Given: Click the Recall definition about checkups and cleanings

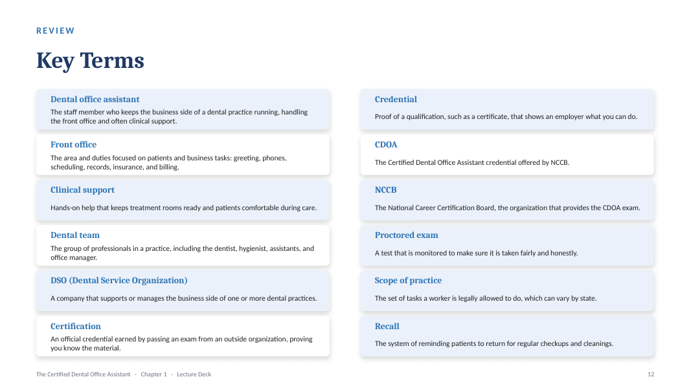Looking at the screenshot, I should [x=494, y=343].
